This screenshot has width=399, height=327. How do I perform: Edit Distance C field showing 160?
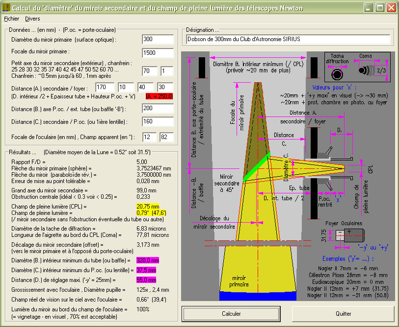(x=158, y=121)
